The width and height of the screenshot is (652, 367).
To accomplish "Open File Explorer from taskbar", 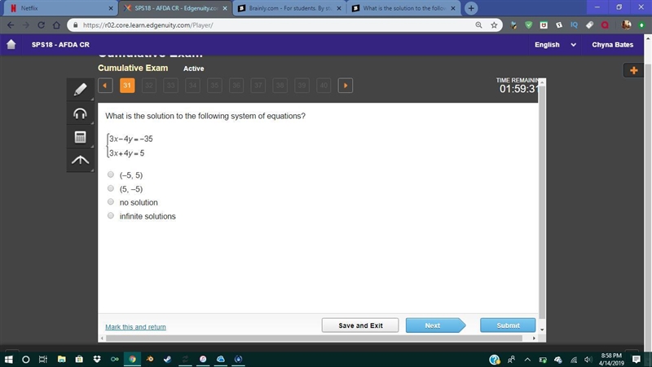I will (x=62, y=359).
